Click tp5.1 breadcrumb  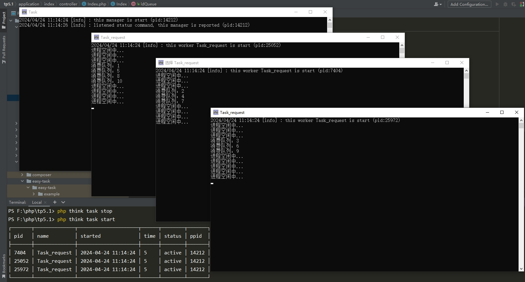pos(8,4)
